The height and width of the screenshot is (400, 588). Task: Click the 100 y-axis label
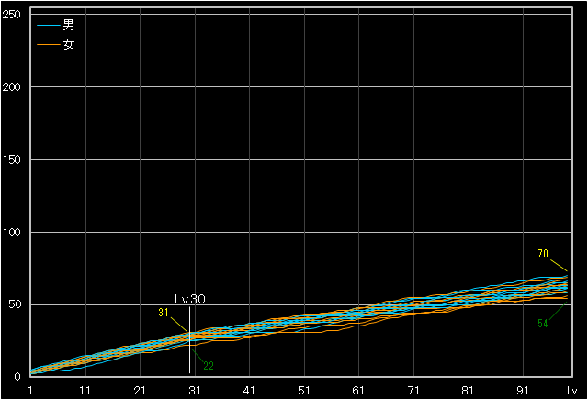(x=11, y=233)
